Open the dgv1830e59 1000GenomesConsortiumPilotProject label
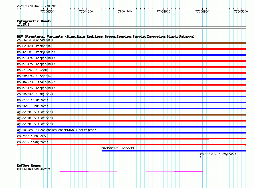Image resolution: width=254 pixels, height=188 pixels. 57,130
